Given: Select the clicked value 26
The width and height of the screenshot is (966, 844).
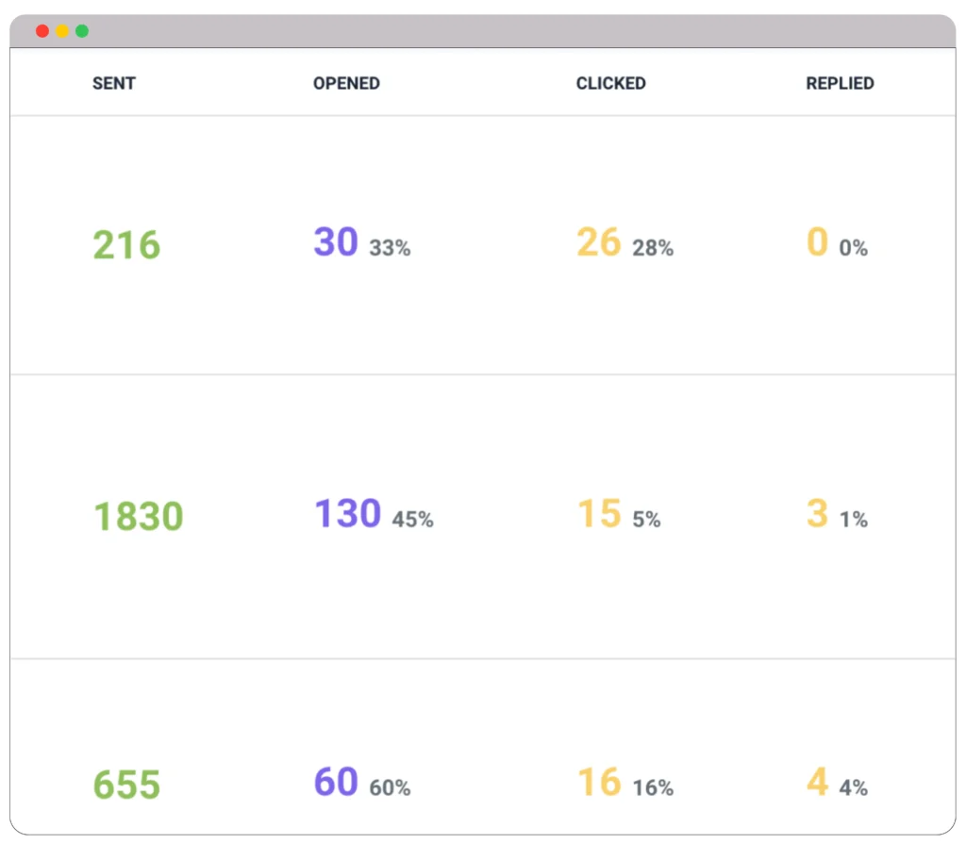Looking at the screenshot, I should point(598,241).
